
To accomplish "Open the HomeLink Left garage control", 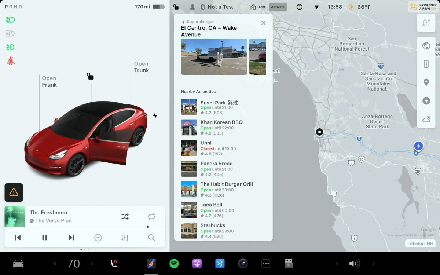I will [258, 7].
